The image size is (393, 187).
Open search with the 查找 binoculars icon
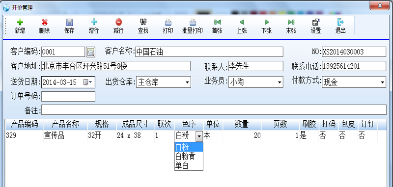(x=143, y=23)
